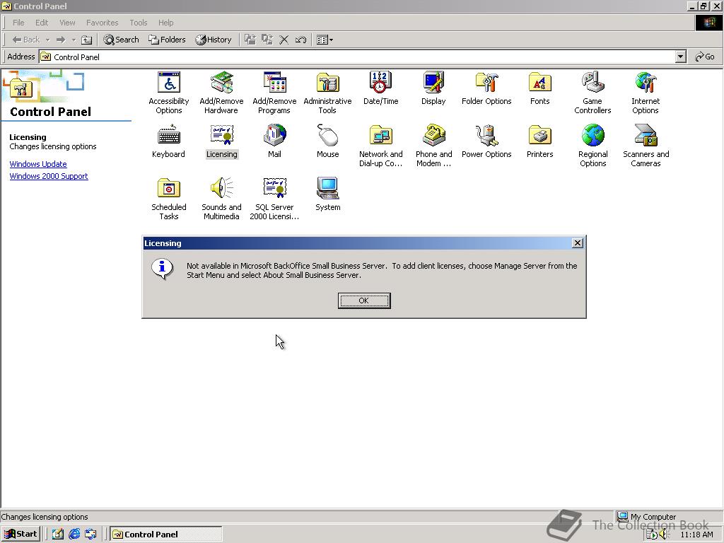Click the first Quick Launch icon
The image size is (724, 543).
click(x=58, y=535)
